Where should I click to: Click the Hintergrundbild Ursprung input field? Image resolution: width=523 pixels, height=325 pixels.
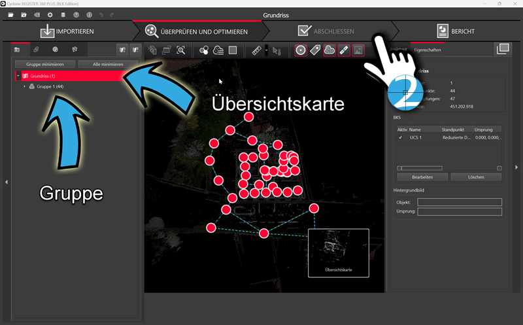pos(460,212)
